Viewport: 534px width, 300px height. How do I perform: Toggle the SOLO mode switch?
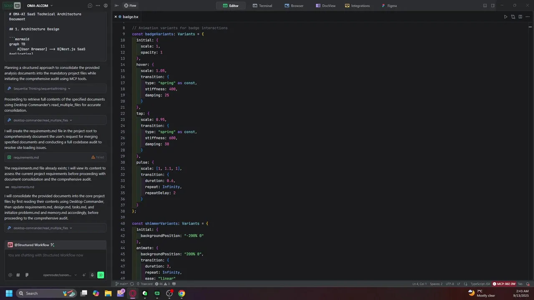point(12,6)
